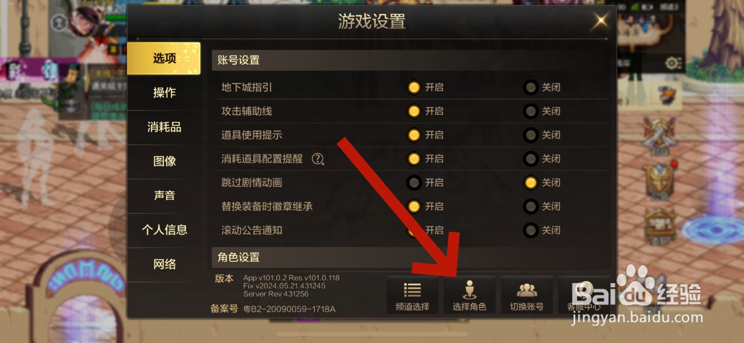Image resolution: width=744 pixels, height=343 pixels.
Task: Go to 声音 settings tab
Action: (x=164, y=196)
